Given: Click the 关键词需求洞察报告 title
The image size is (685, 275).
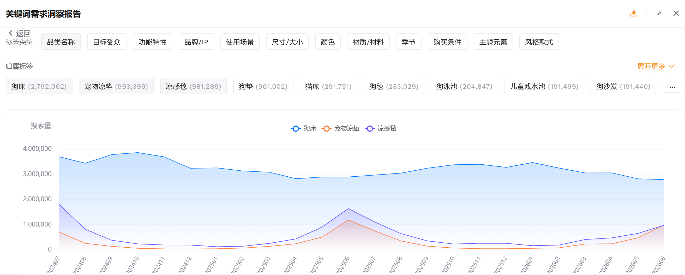Looking at the screenshot, I should [x=43, y=14].
